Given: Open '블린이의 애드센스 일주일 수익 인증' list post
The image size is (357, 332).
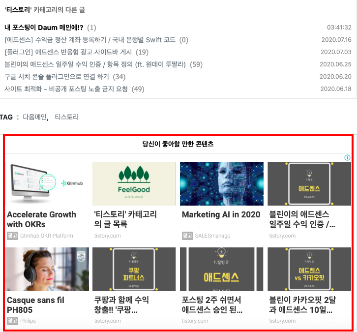Looking at the screenshot, I should (x=95, y=64).
